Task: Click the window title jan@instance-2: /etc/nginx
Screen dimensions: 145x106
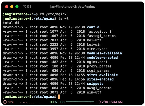Action: click(72, 7)
